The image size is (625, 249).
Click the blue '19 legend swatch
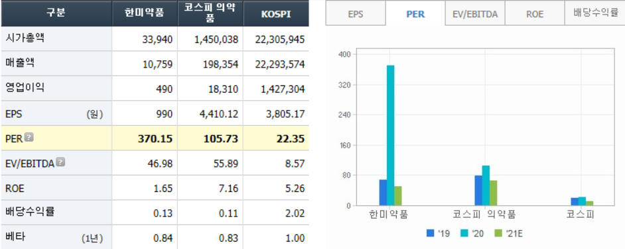click(x=430, y=233)
